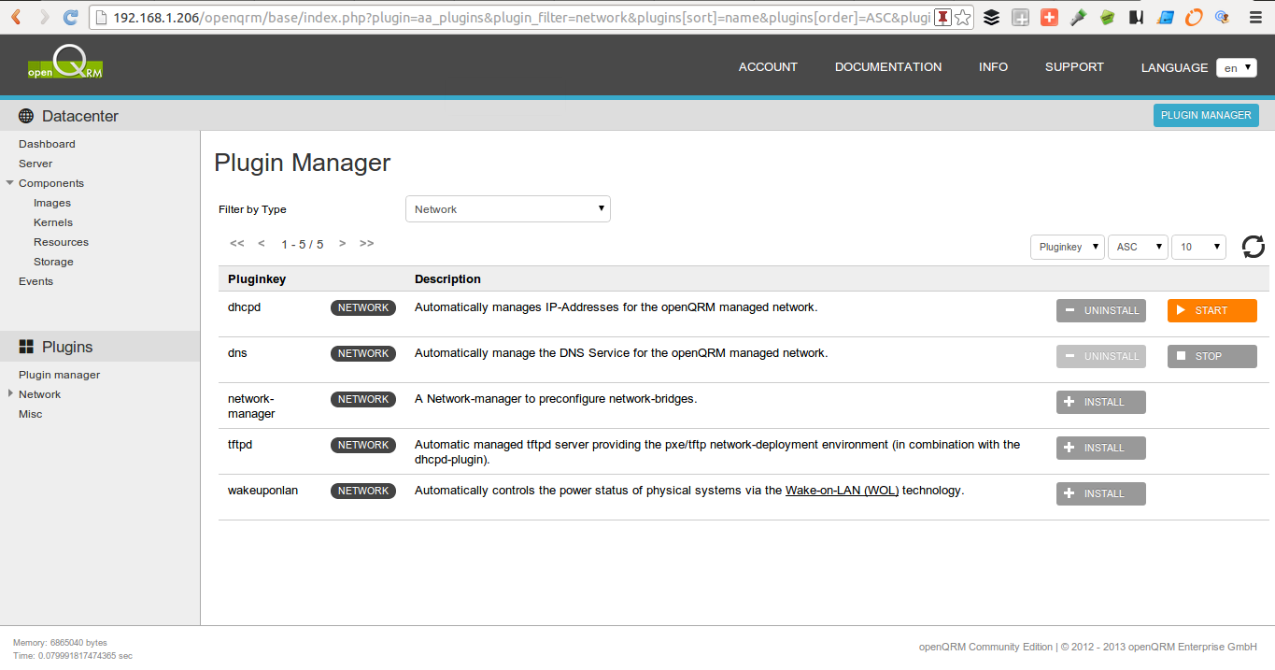The image size is (1275, 670).
Task: Open Resources under Components
Action: pyautogui.click(x=61, y=242)
